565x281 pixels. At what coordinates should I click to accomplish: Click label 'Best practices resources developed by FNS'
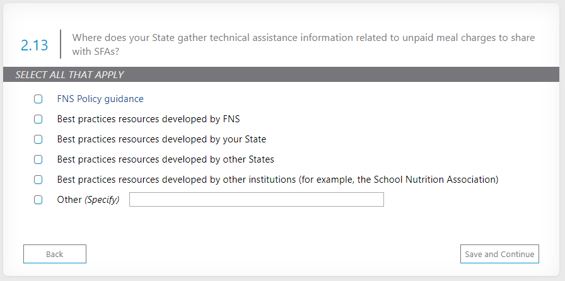pos(148,119)
